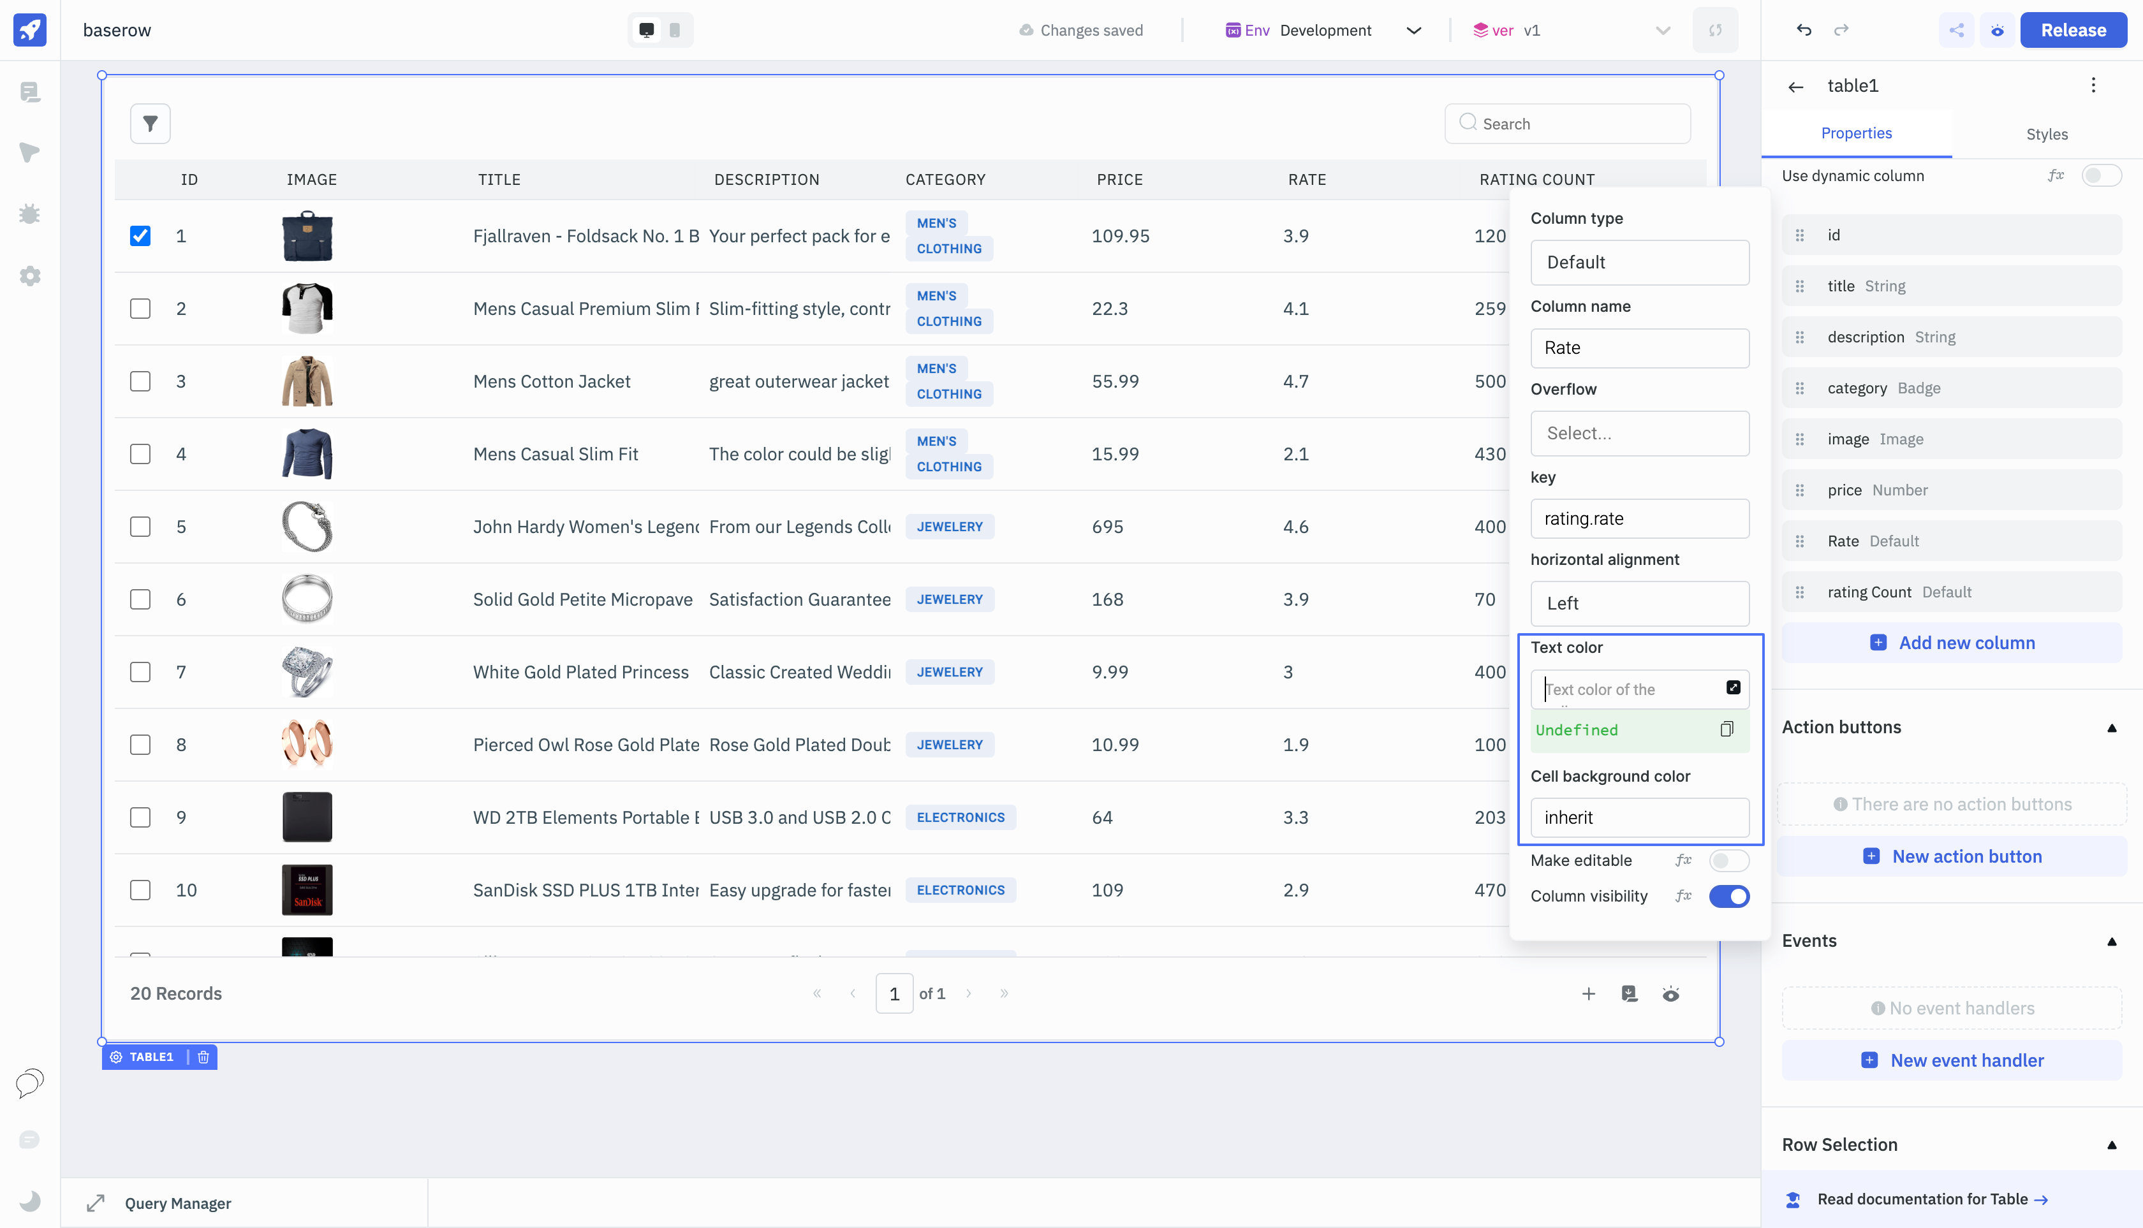The height and width of the screenshot is (1228, 2143).
Task: Click the undo arrow in the top bar
Action: coord(1804,31)
